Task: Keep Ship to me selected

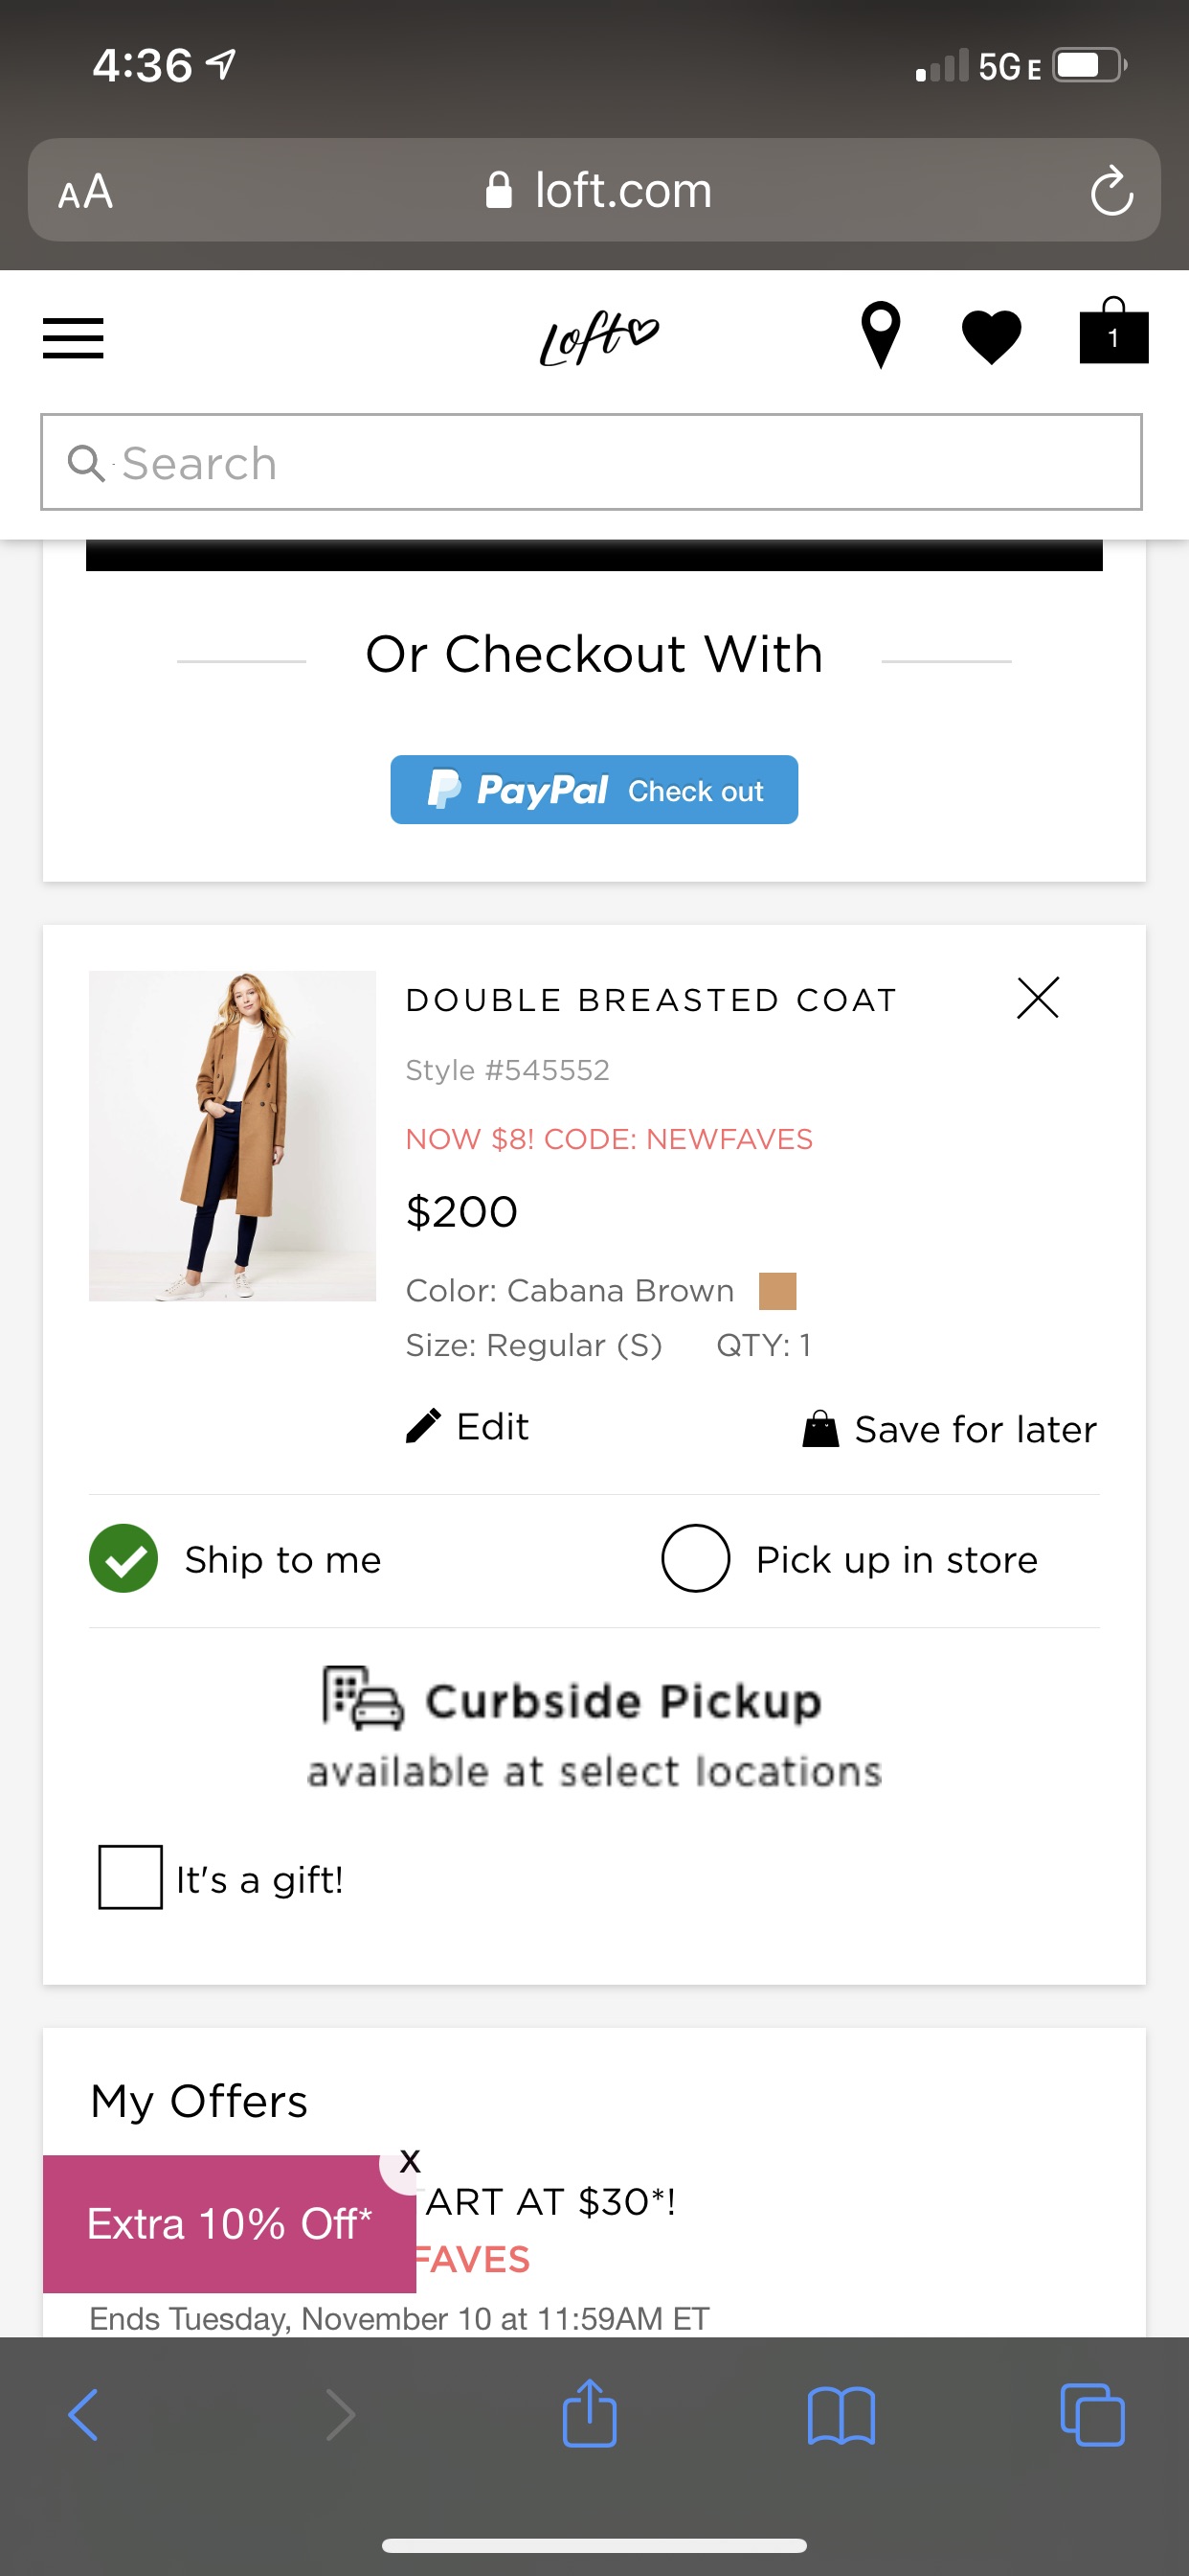Action: pos(123,1558)
